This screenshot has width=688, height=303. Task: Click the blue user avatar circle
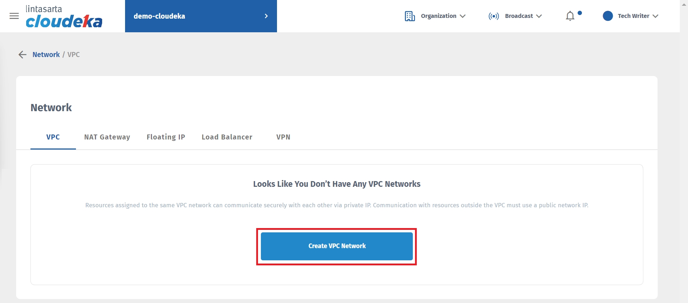coord(608,16)
